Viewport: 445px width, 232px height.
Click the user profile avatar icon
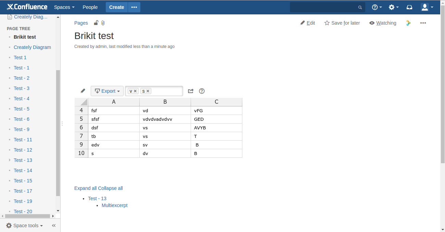click(424, 7)
